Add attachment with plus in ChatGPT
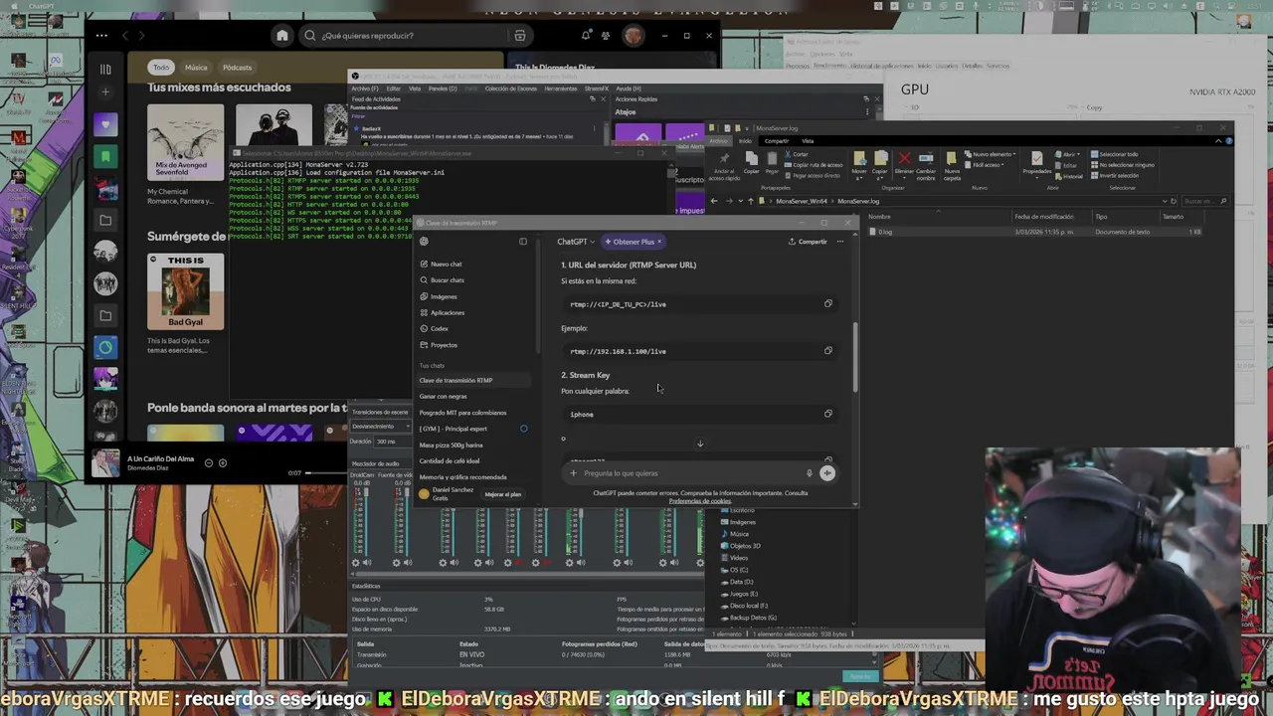 [x=573, y=473]
